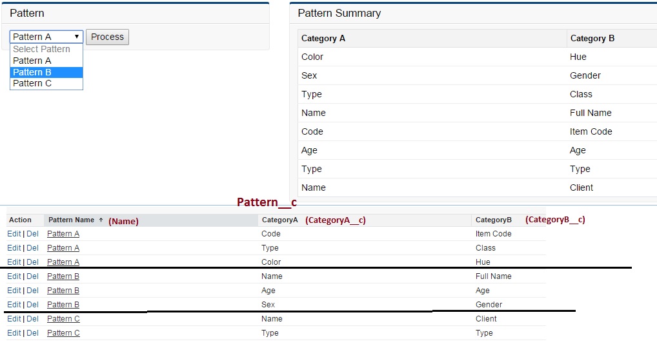This screenshot has height=355, width=657.
Task: Open the Pattern selection dropdown
Action: tap(46, 37)
